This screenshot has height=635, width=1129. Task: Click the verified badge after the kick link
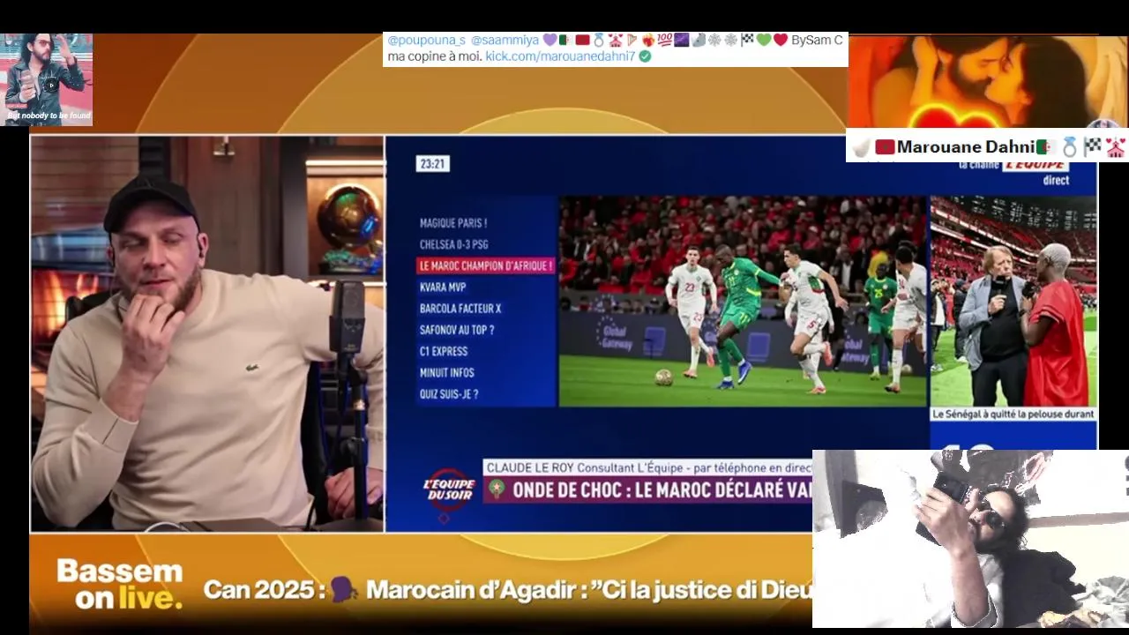pos(645,56)
